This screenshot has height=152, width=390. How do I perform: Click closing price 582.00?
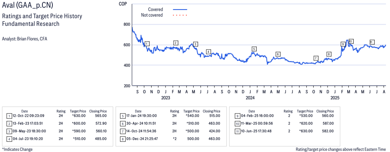click(328, 131)
